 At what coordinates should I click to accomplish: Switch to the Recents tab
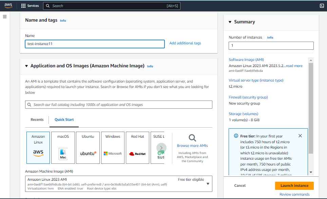37,119
